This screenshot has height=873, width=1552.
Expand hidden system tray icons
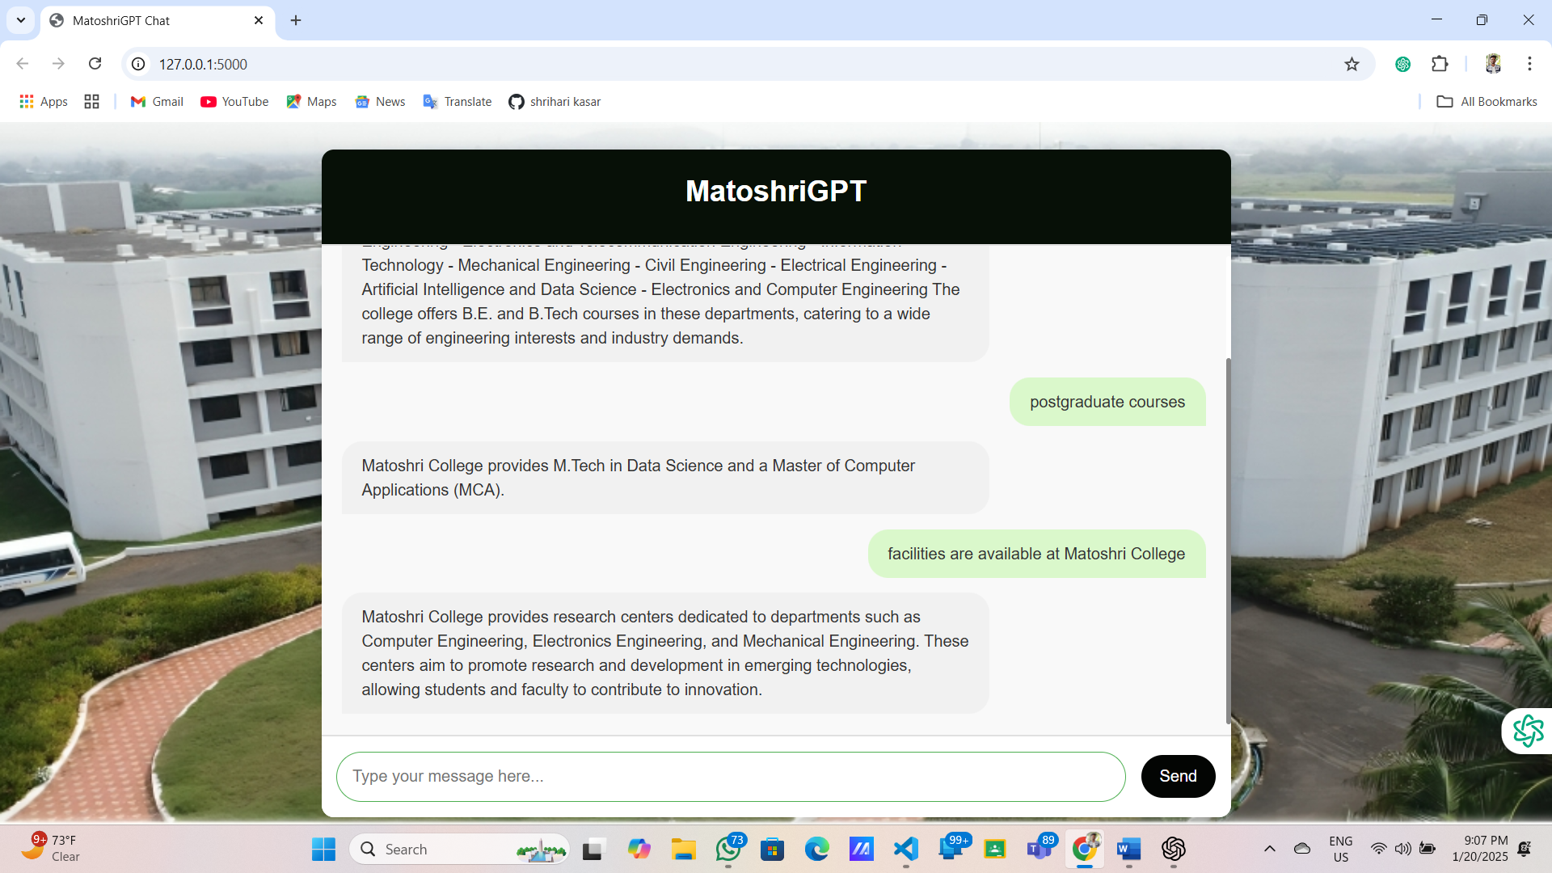coord(1270,849)
